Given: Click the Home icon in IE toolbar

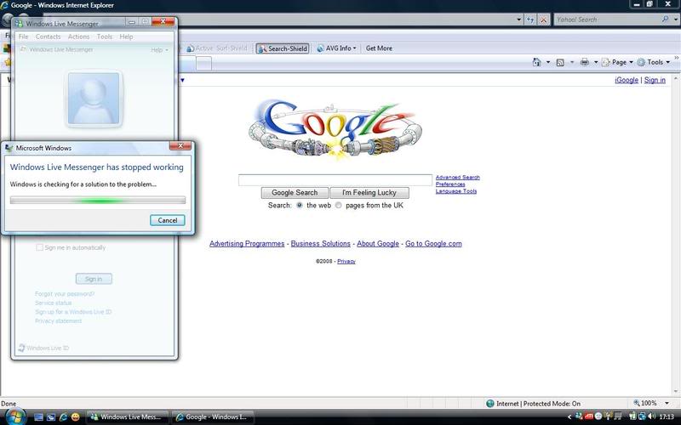Looking at the screenshot, I should (537, 62).
